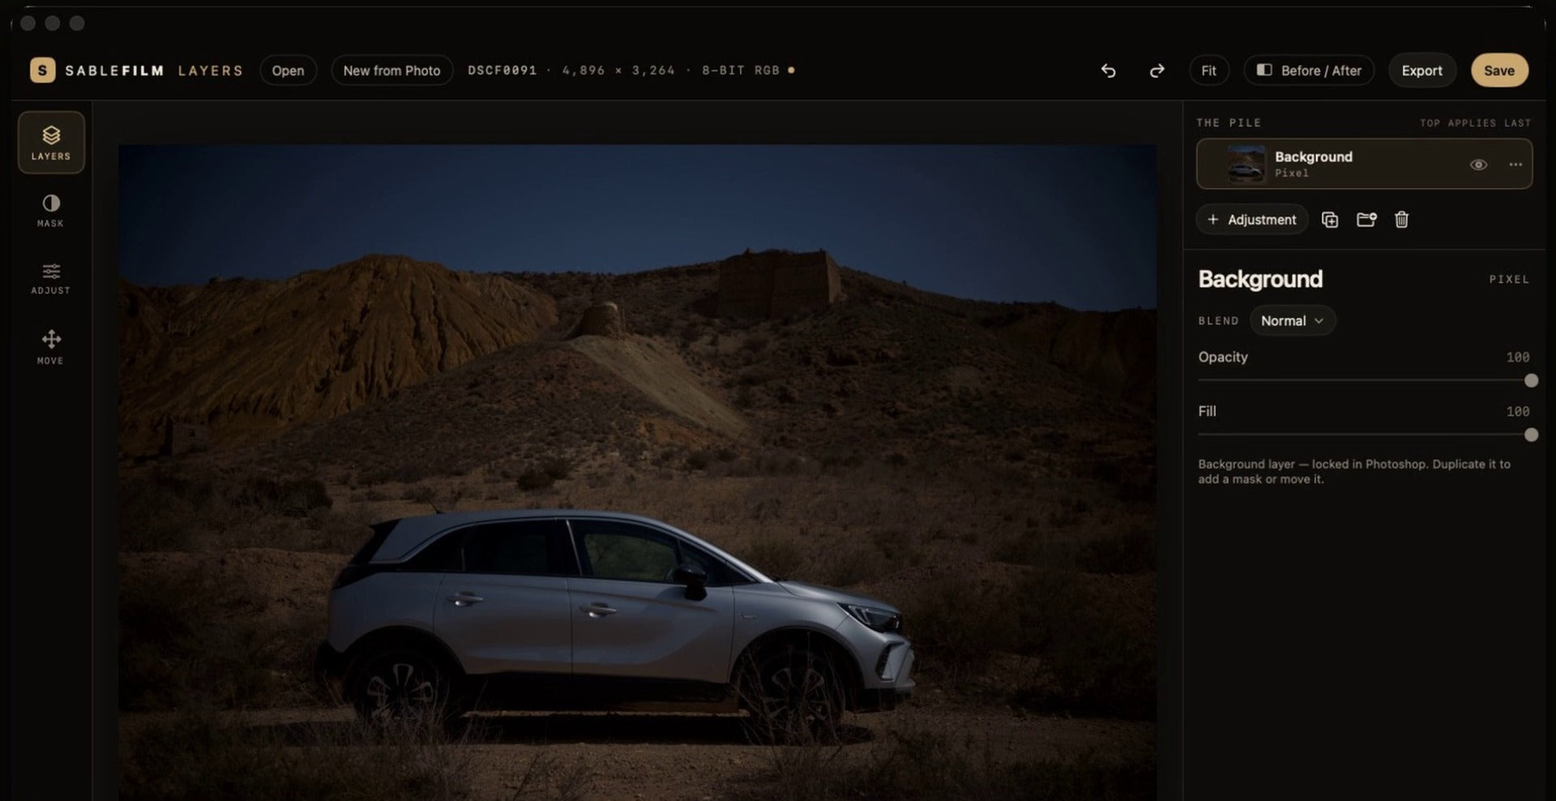
Task: Click the locked Background layer note
Action: 1354,472
